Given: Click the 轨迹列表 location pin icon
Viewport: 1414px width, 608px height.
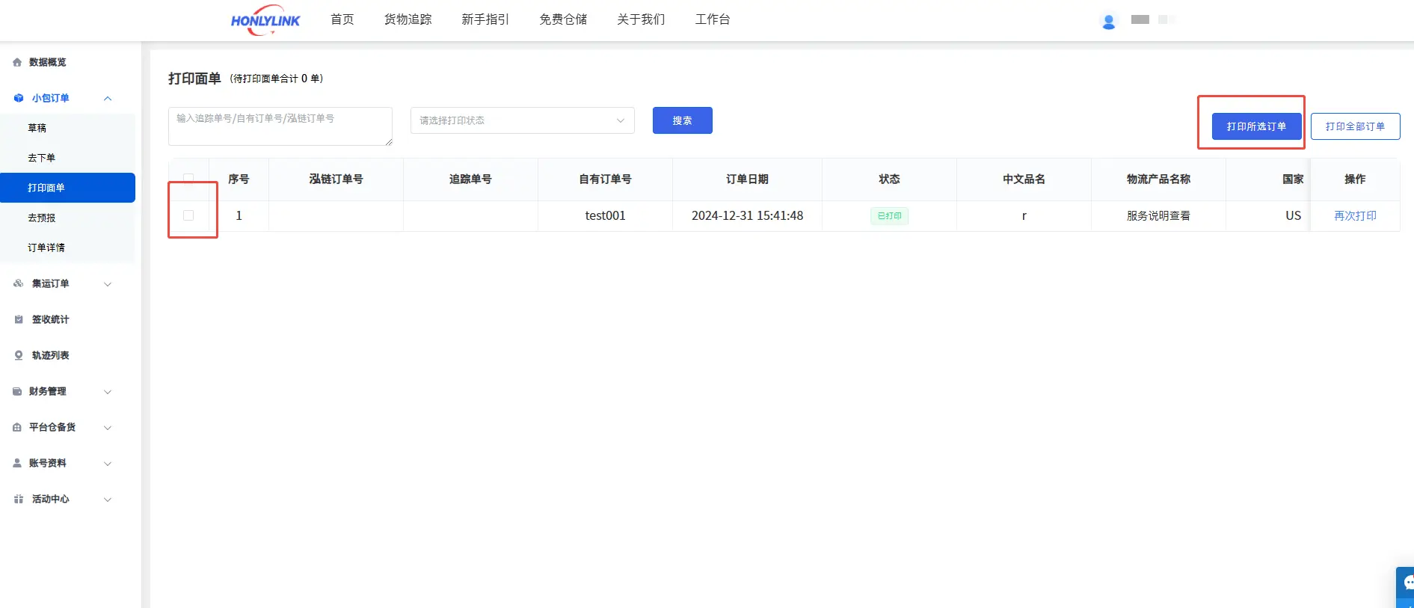Looking at the screenshot, I should [19, 355].
